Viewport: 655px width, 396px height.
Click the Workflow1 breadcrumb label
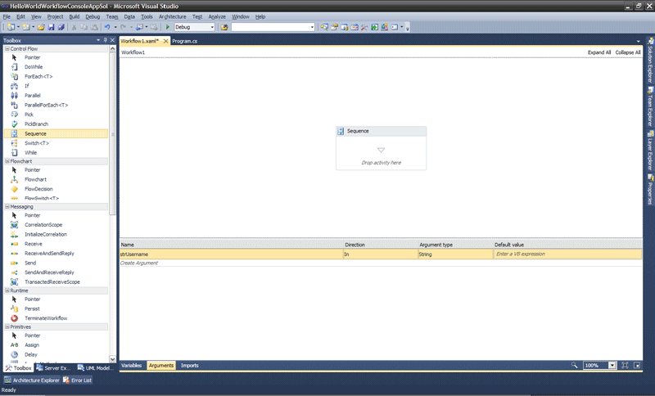coord(133,52)
